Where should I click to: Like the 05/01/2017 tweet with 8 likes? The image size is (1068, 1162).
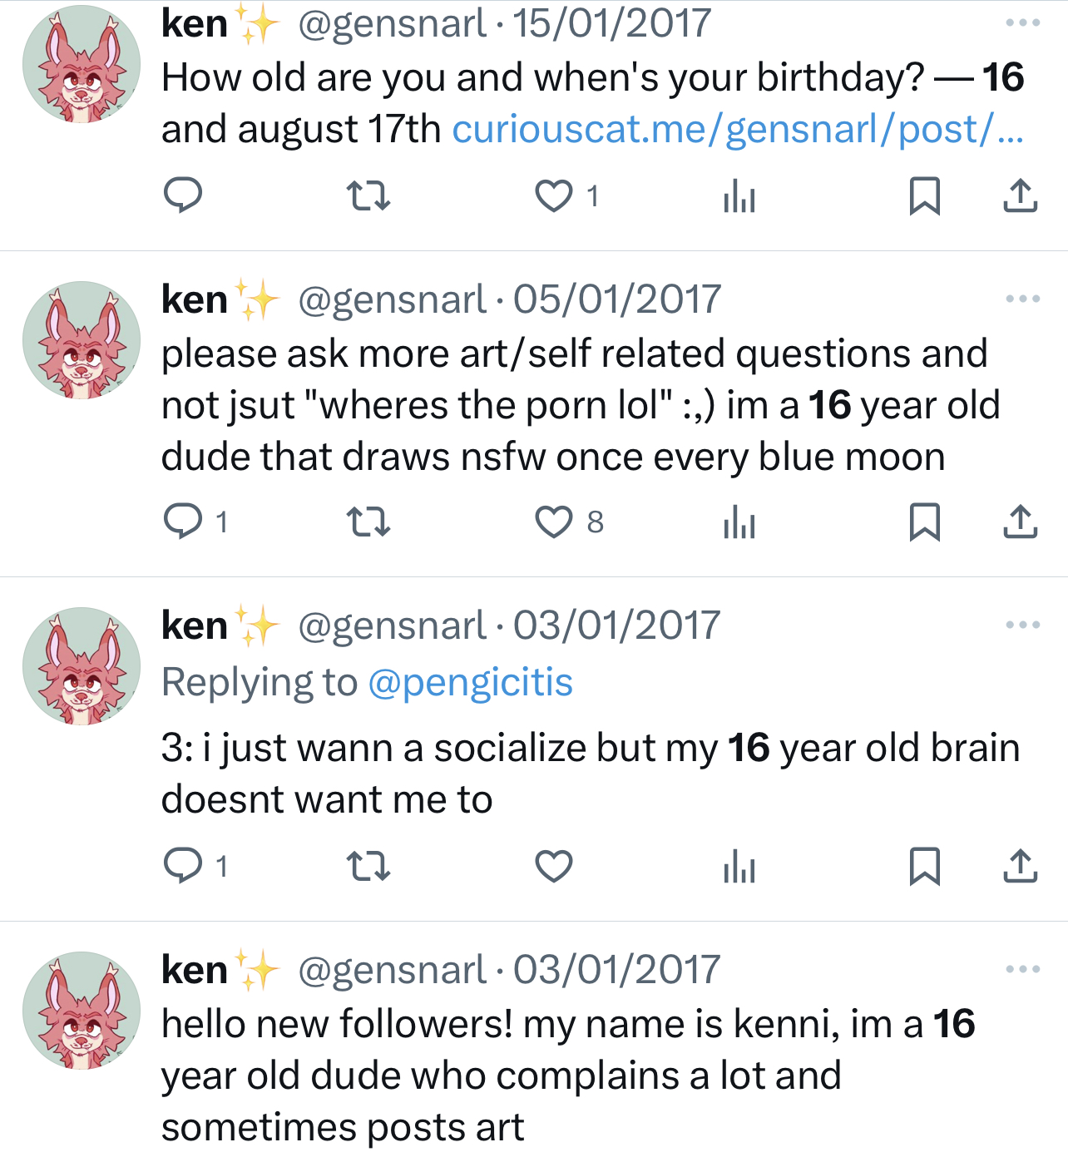point(553,522)
